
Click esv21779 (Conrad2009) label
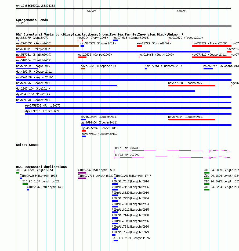click(x=154, y=43)
